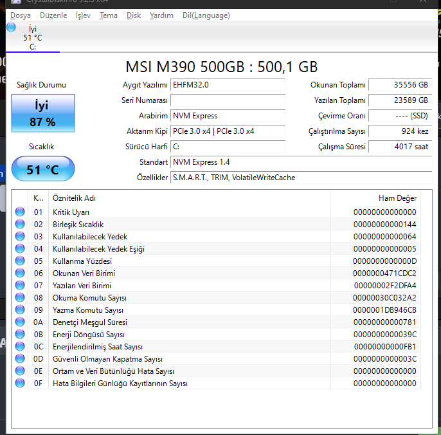Image resolution: width=441 pixels, height=435 pixels.
Task: Click the Çalıştırılma Sayısı value 924 kez
Action: click(401, 131)
